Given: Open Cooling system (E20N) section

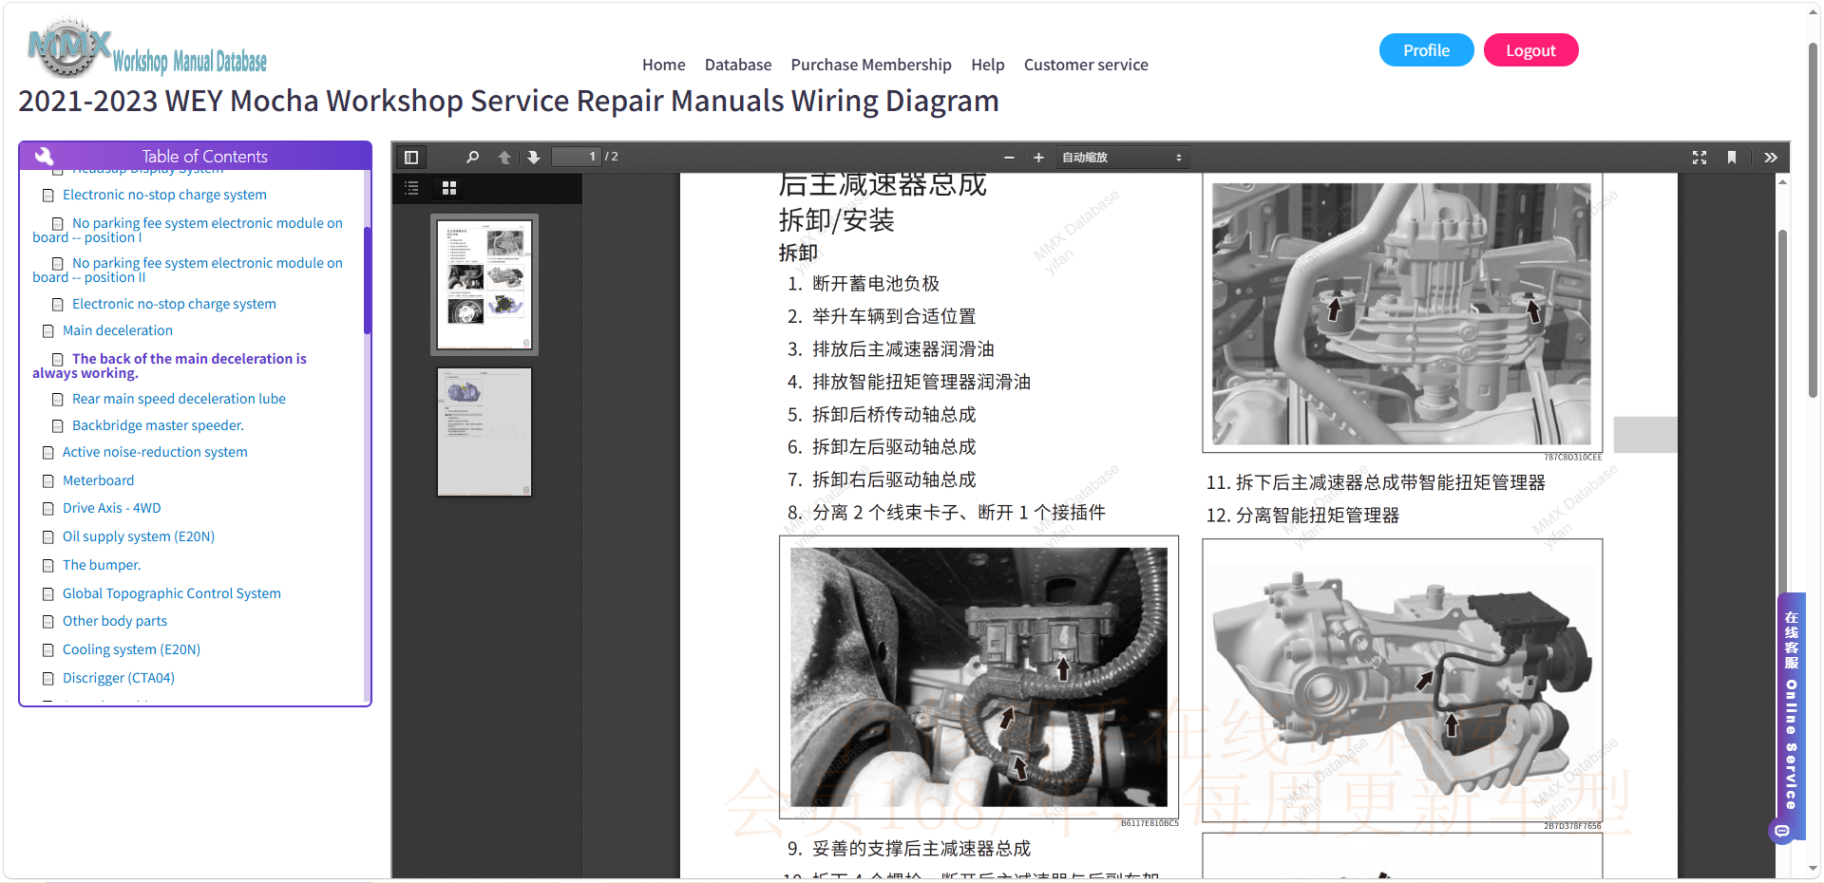Looking at the screenshot, I should (131, 649).
